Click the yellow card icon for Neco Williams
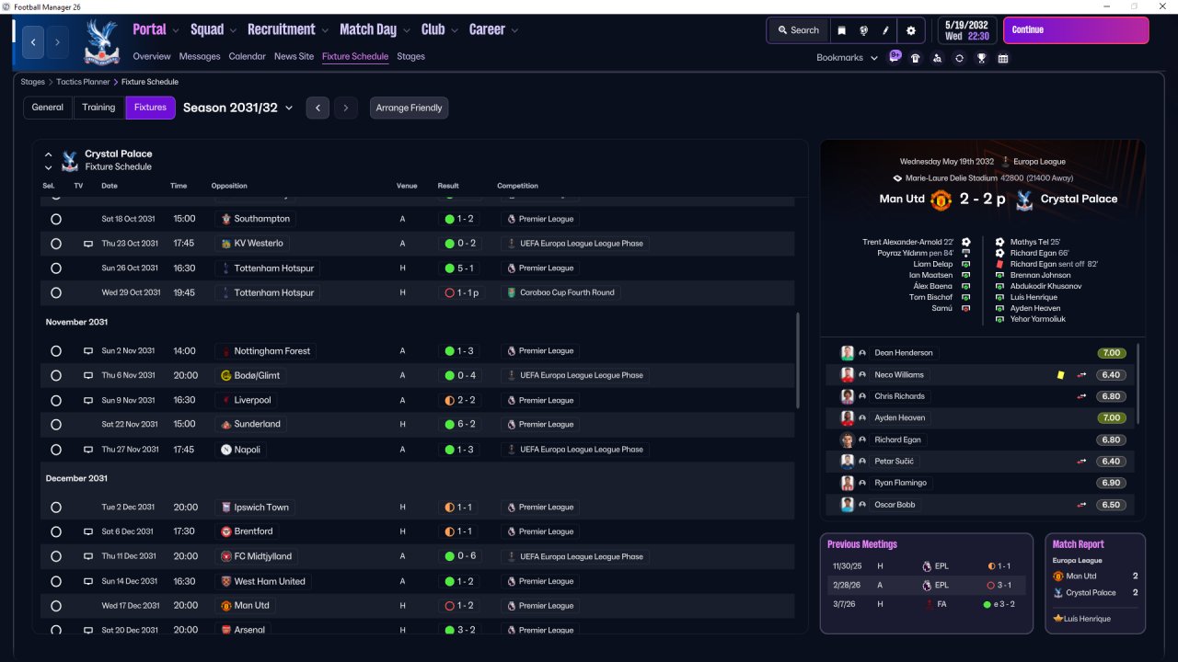The image size is (1178, 662). coord(1060,375)
